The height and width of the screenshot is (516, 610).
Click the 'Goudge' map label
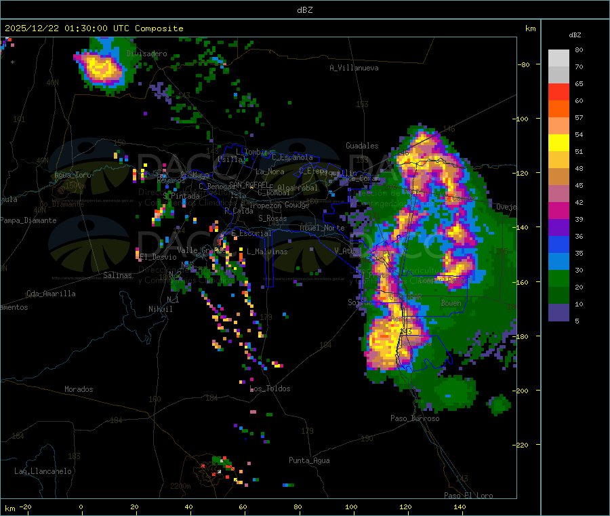click(297, 205)
